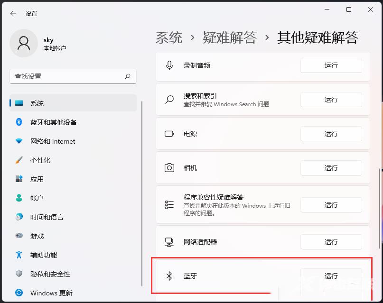The image size is (383, 303).
Task: Click the Bluetooth icon in the highlighted row
Action: point(169,276)
